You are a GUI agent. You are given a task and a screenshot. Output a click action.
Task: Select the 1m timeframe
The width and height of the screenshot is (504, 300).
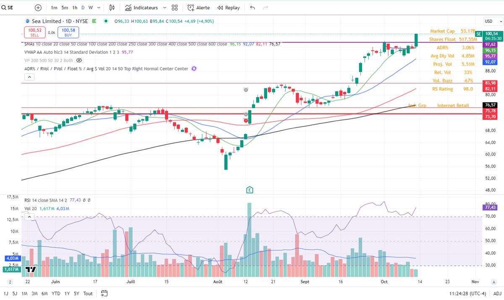click(x=54, y=8)
